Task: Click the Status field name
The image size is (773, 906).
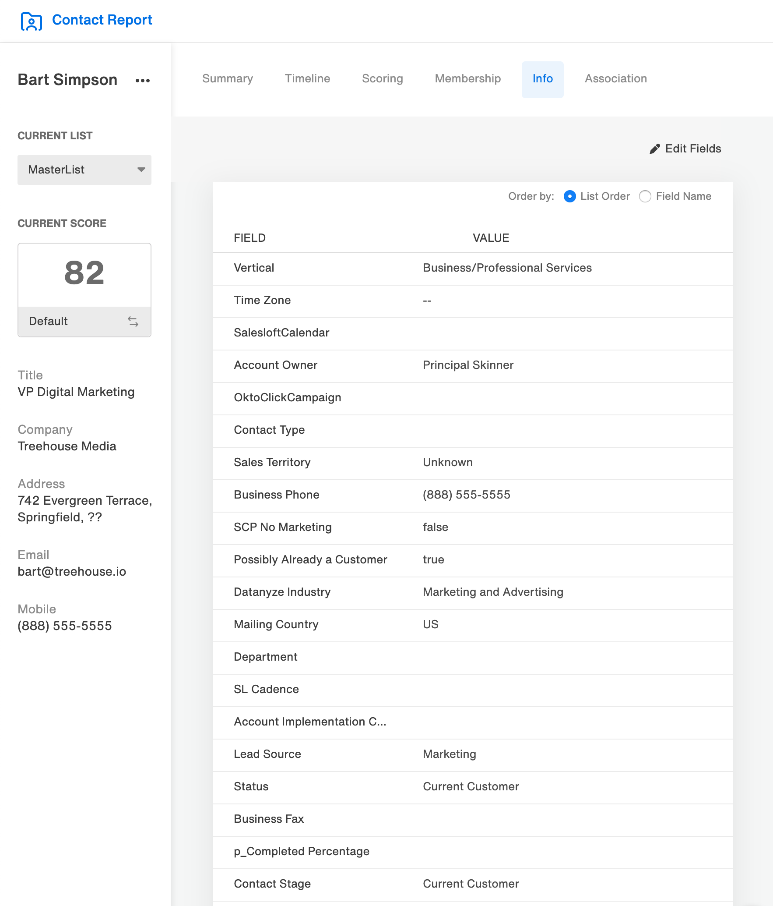Action: 251,787
